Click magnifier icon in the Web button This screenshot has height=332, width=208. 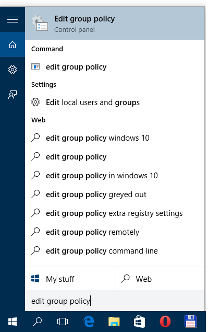[x=126, y=279]
